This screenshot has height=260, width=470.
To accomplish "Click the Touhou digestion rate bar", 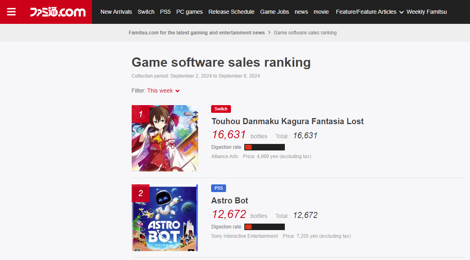I will pos(264,147).
